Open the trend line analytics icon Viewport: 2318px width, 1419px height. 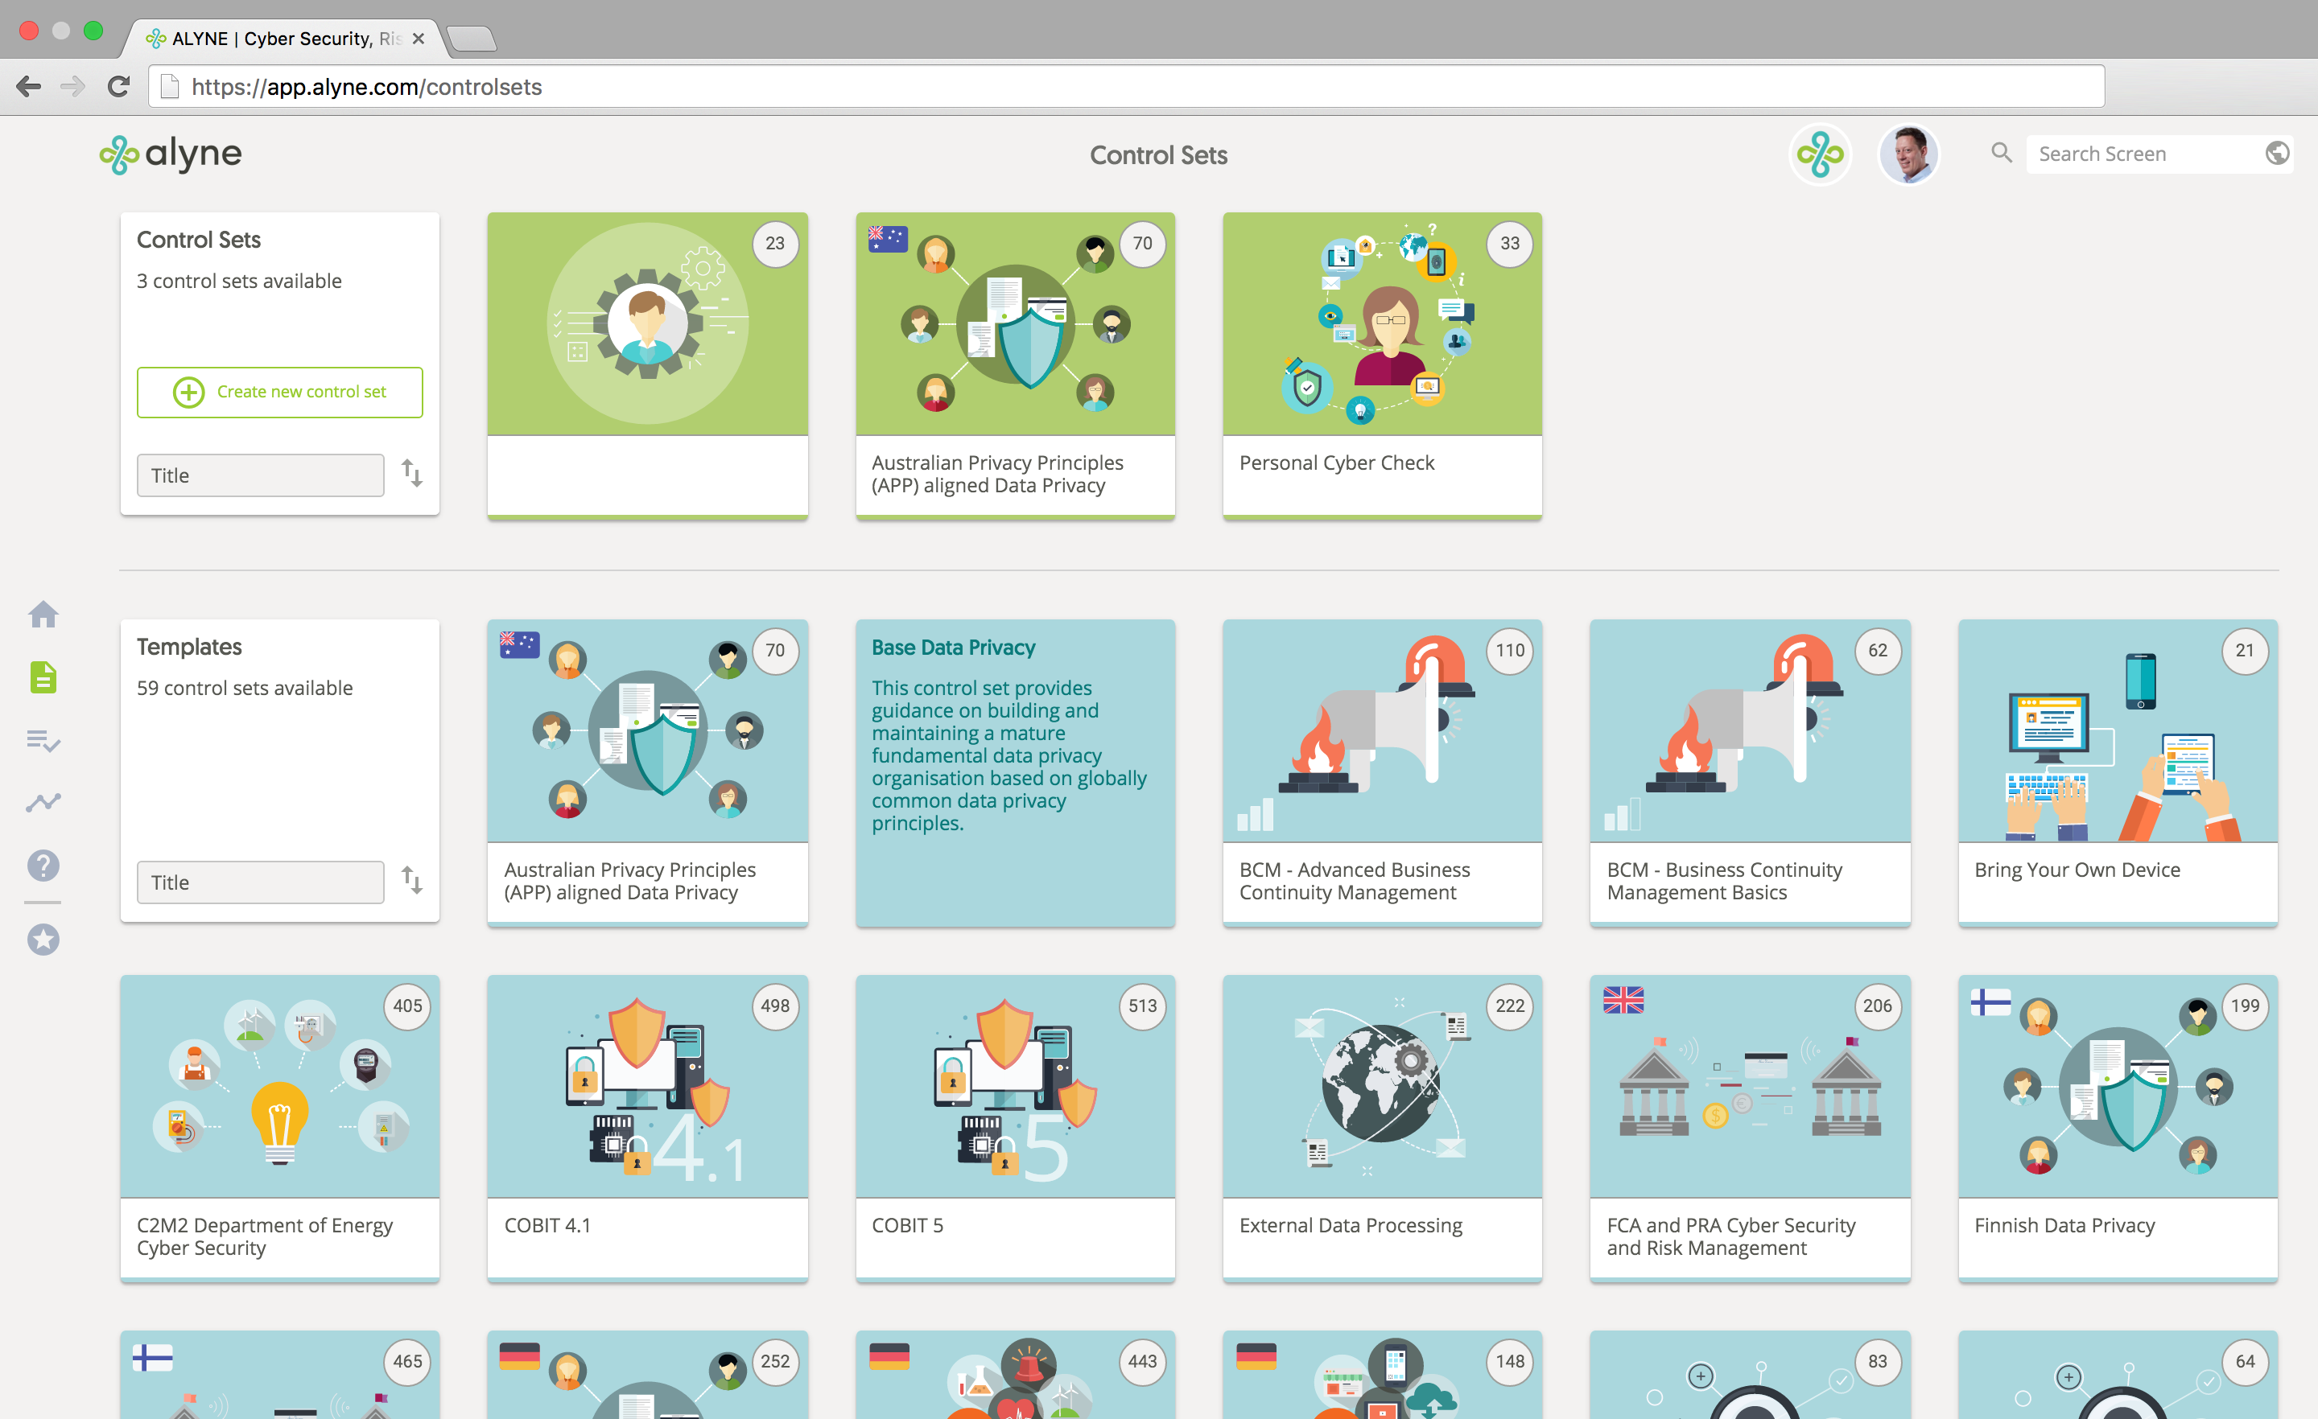coord(43,802)
